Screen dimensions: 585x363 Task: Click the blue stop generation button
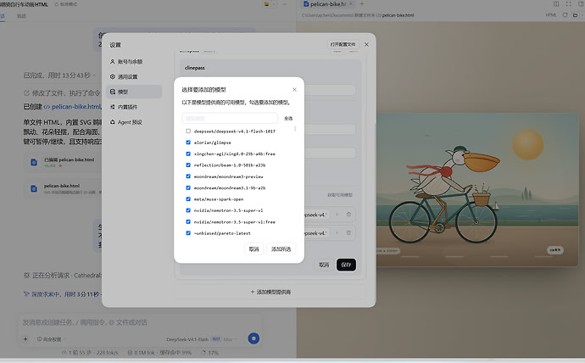(x=253, y=338)
